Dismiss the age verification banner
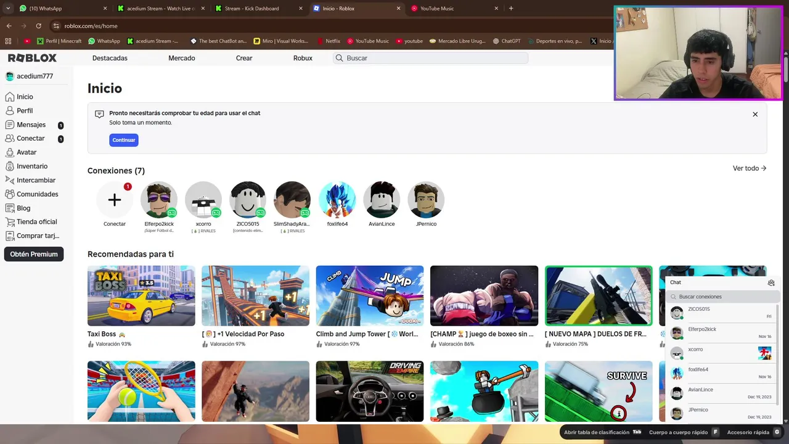Image resolution: width=789 pixels, height=444 pixels. [755, 114]
